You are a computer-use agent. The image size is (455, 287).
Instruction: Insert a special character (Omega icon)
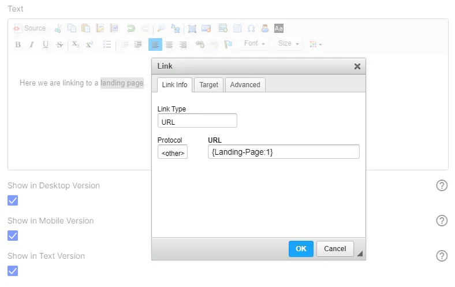[x=251, y=28]
